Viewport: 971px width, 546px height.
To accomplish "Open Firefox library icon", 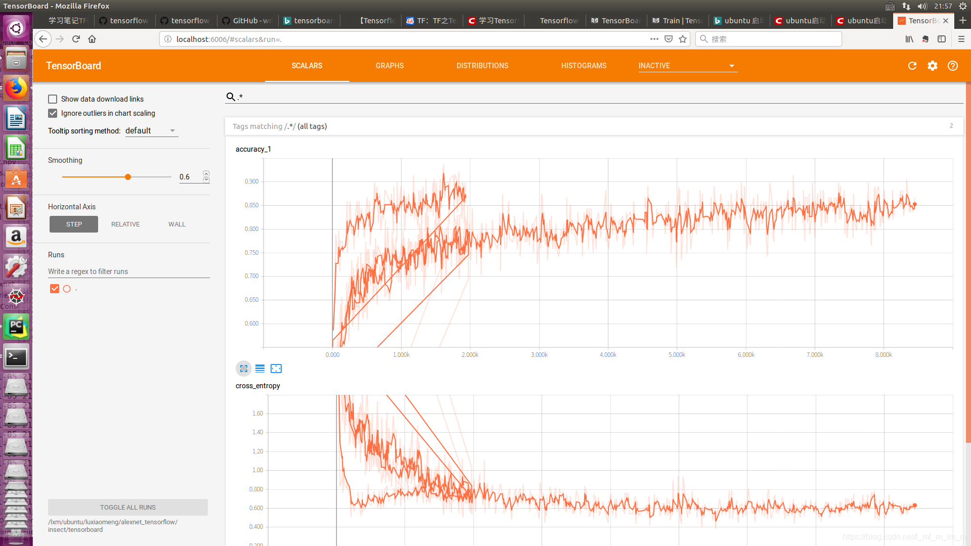I will (909, 39).
